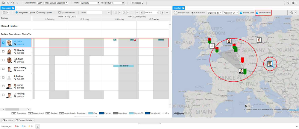Select the Activity Update radio button

click(37, 13)
